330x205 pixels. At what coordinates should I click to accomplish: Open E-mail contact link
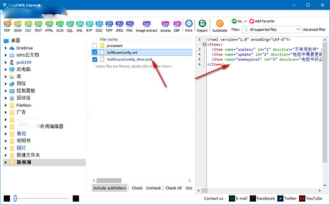click(238, 198)
